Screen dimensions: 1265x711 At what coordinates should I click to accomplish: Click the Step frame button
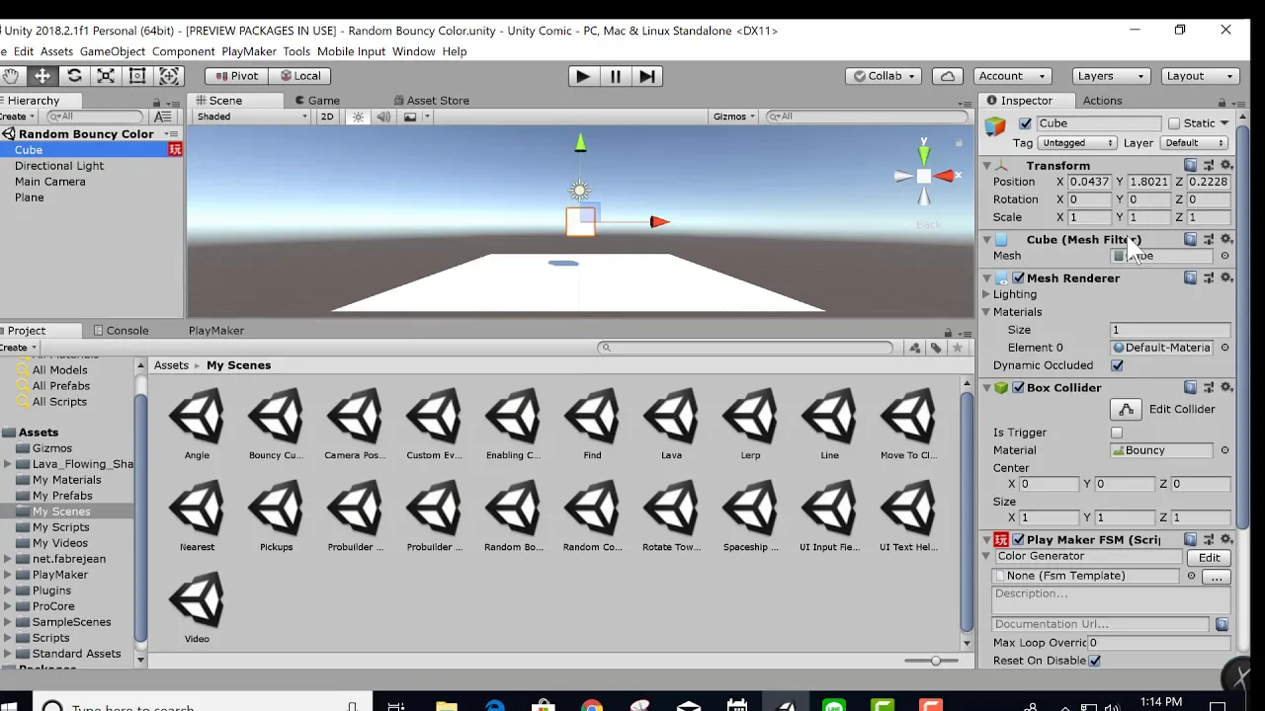tap(646, 76)
